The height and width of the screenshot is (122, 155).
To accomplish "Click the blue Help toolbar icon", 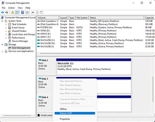I will [23, 12].
